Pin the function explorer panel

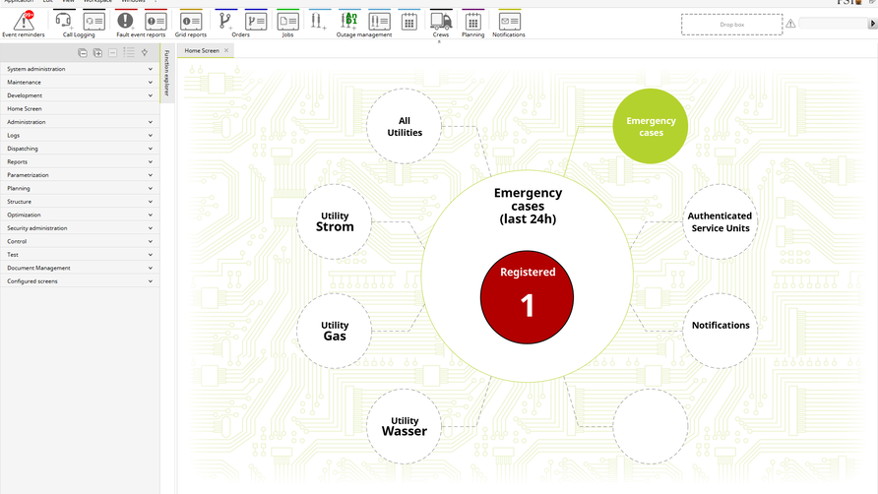[x=145, y=53]
